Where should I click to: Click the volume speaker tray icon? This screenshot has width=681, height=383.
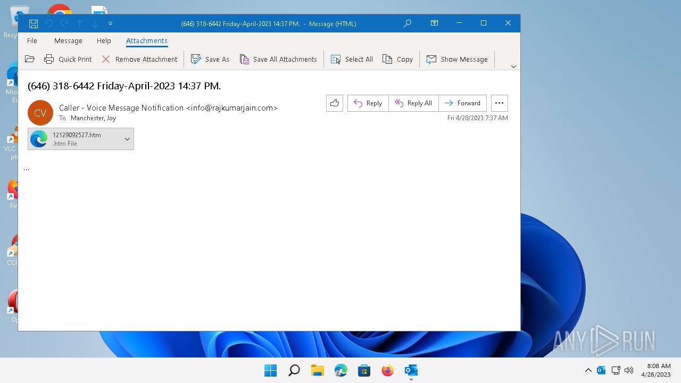[629, 370]
